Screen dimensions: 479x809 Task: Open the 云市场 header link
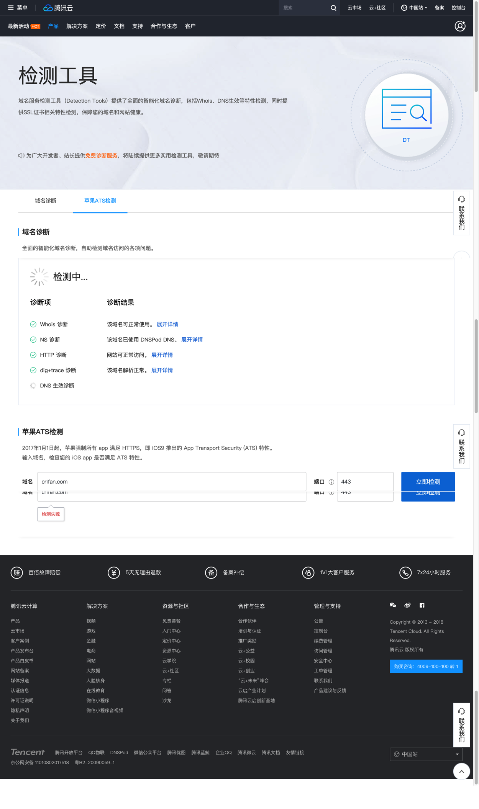(x=354, y=8)
